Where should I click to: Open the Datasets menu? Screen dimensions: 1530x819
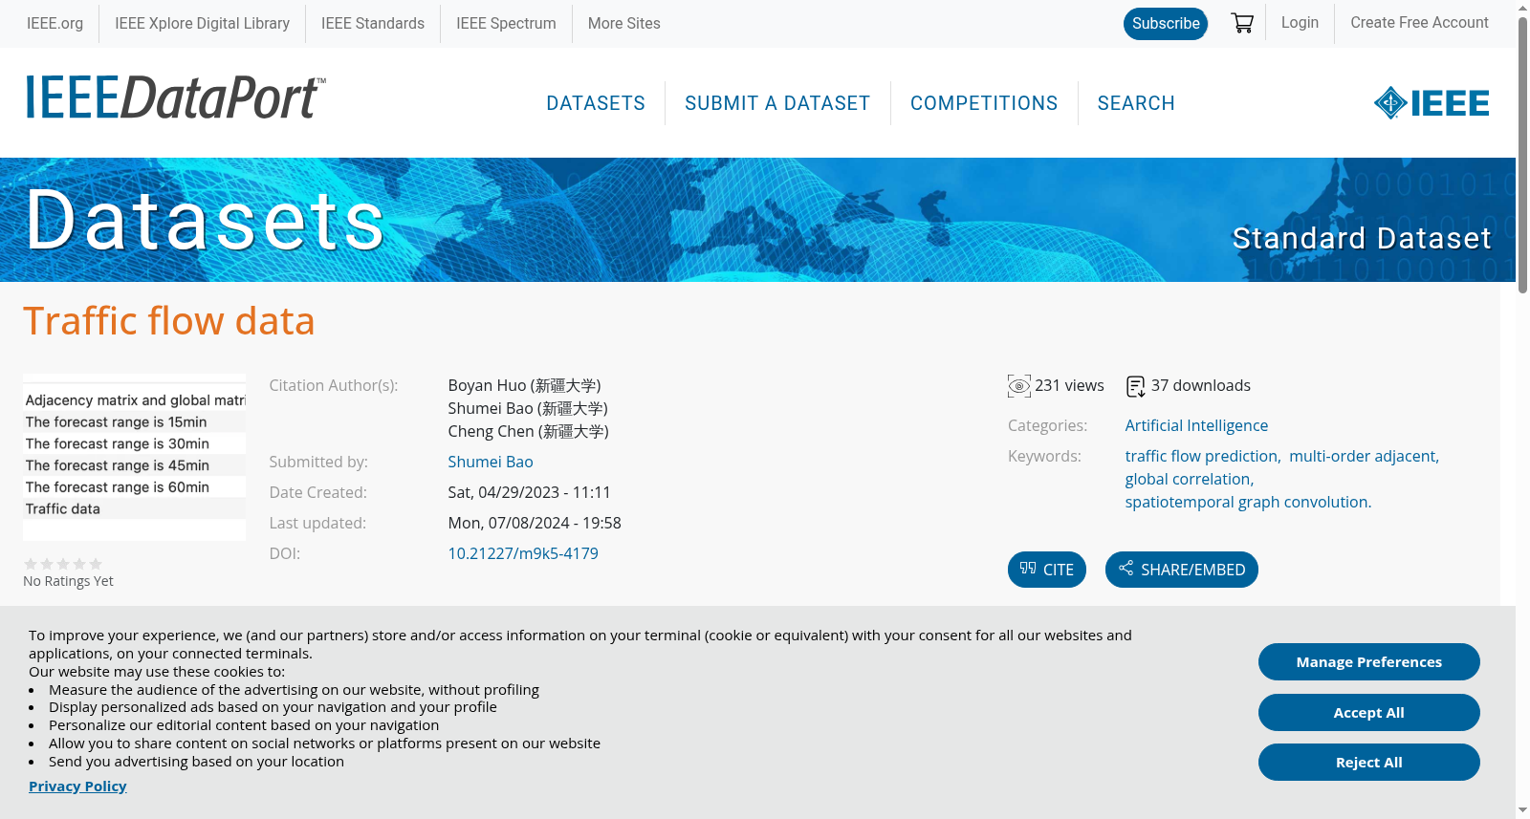(x=596, y=103)
